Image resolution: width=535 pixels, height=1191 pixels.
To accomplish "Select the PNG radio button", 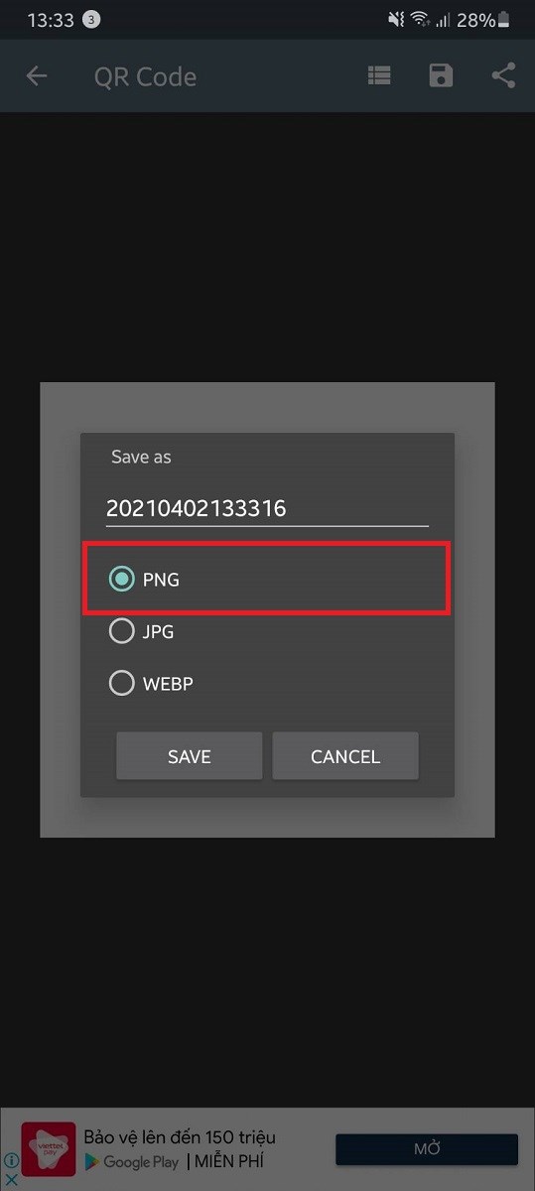I will click(121, 579).
